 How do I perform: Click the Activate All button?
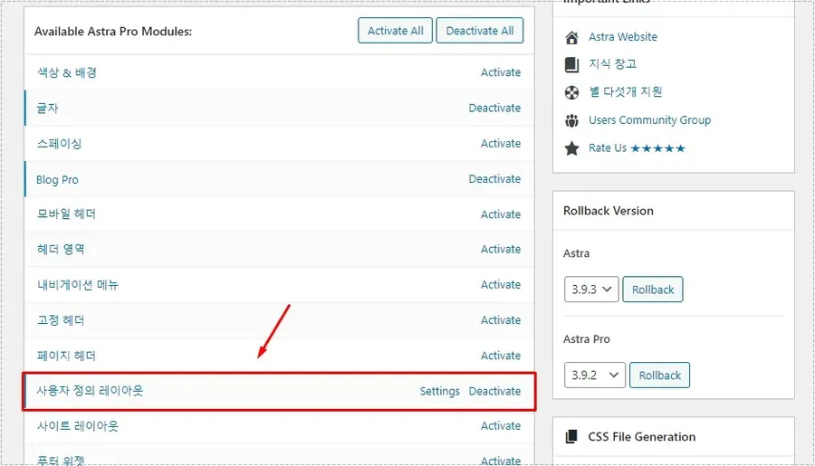(395, 31)
